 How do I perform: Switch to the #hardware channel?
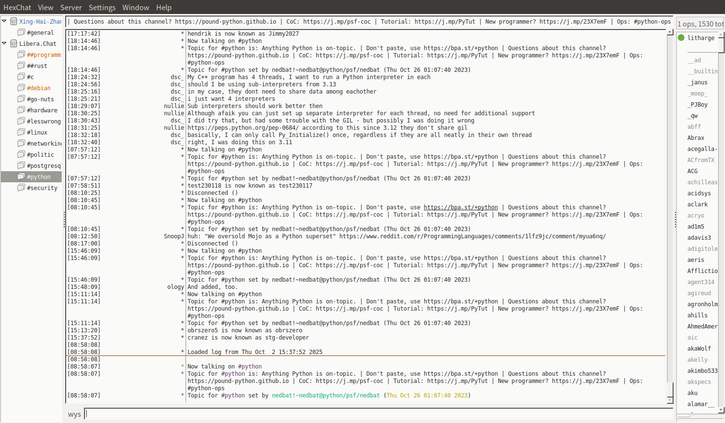tap(42, 110)
